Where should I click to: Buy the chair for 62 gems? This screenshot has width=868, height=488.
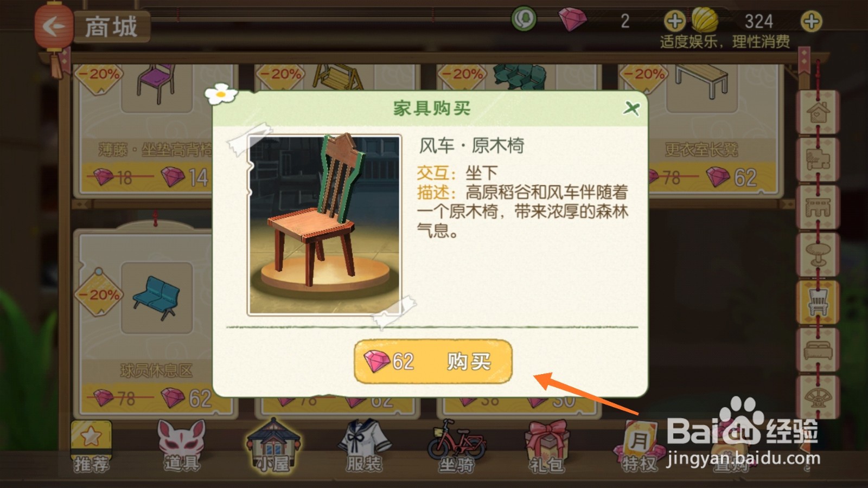[433, 361]
